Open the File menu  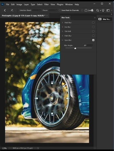pyautogui.click(x=8, y=4)
